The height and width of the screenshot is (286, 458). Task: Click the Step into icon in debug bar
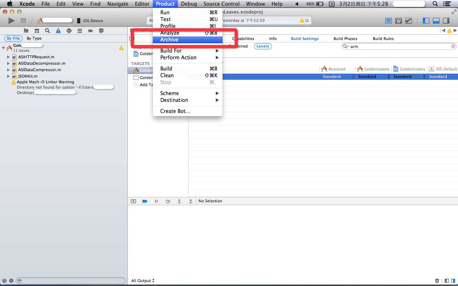[x=179, y=201]
